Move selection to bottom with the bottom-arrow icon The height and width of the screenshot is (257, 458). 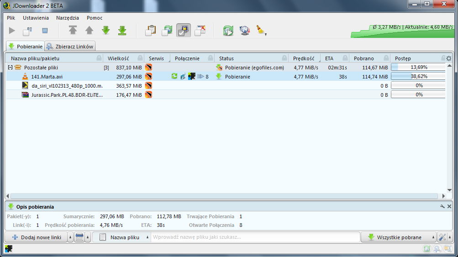(122, 31)
